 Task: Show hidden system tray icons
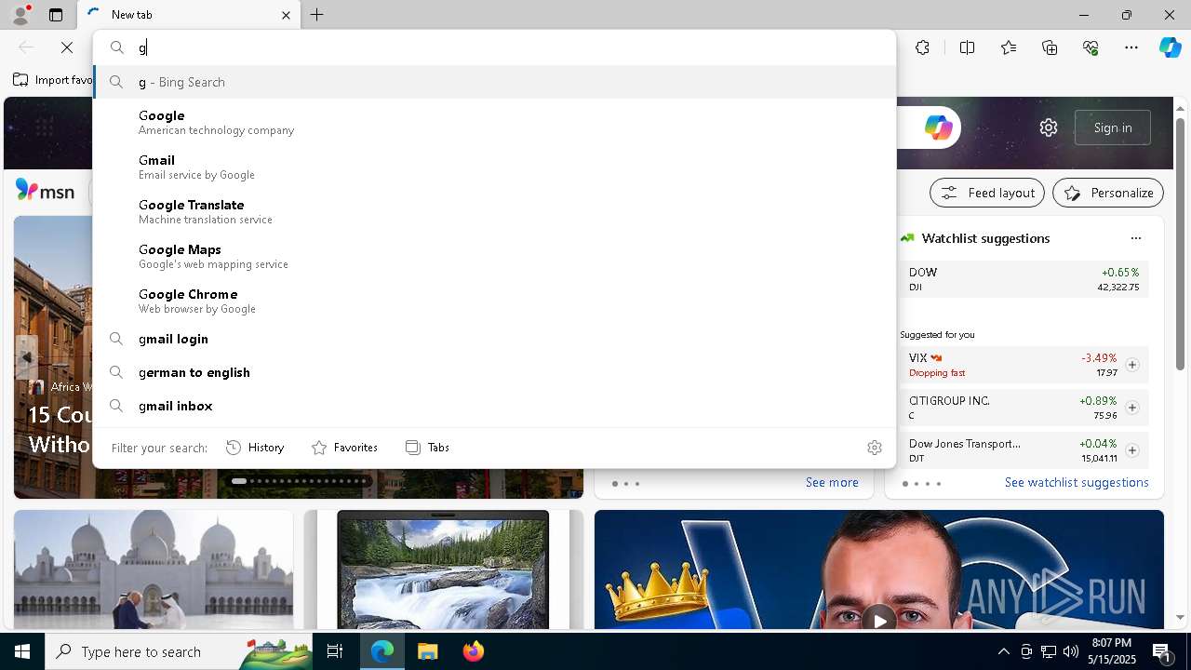pyautogui.click(x=1003, y=651)
